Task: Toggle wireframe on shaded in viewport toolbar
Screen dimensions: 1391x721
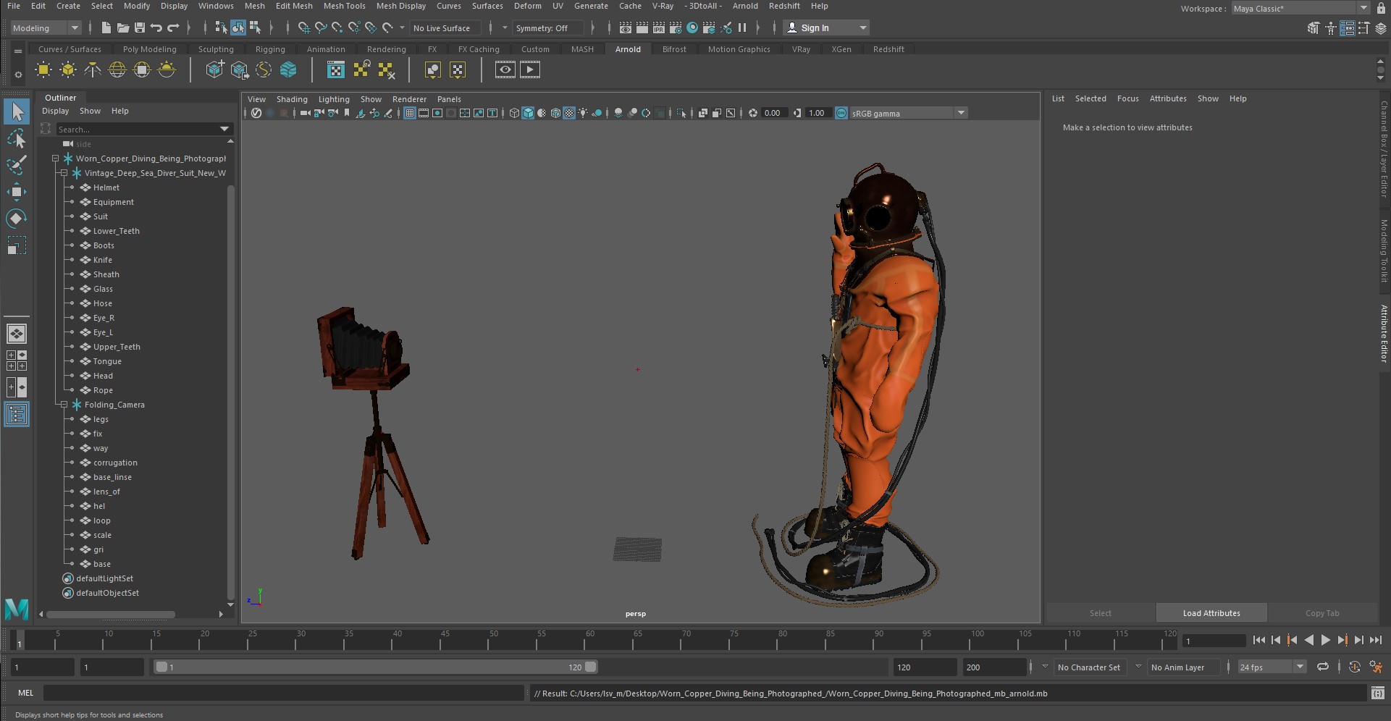Action: pyautogui.click(x=555, y=113)
